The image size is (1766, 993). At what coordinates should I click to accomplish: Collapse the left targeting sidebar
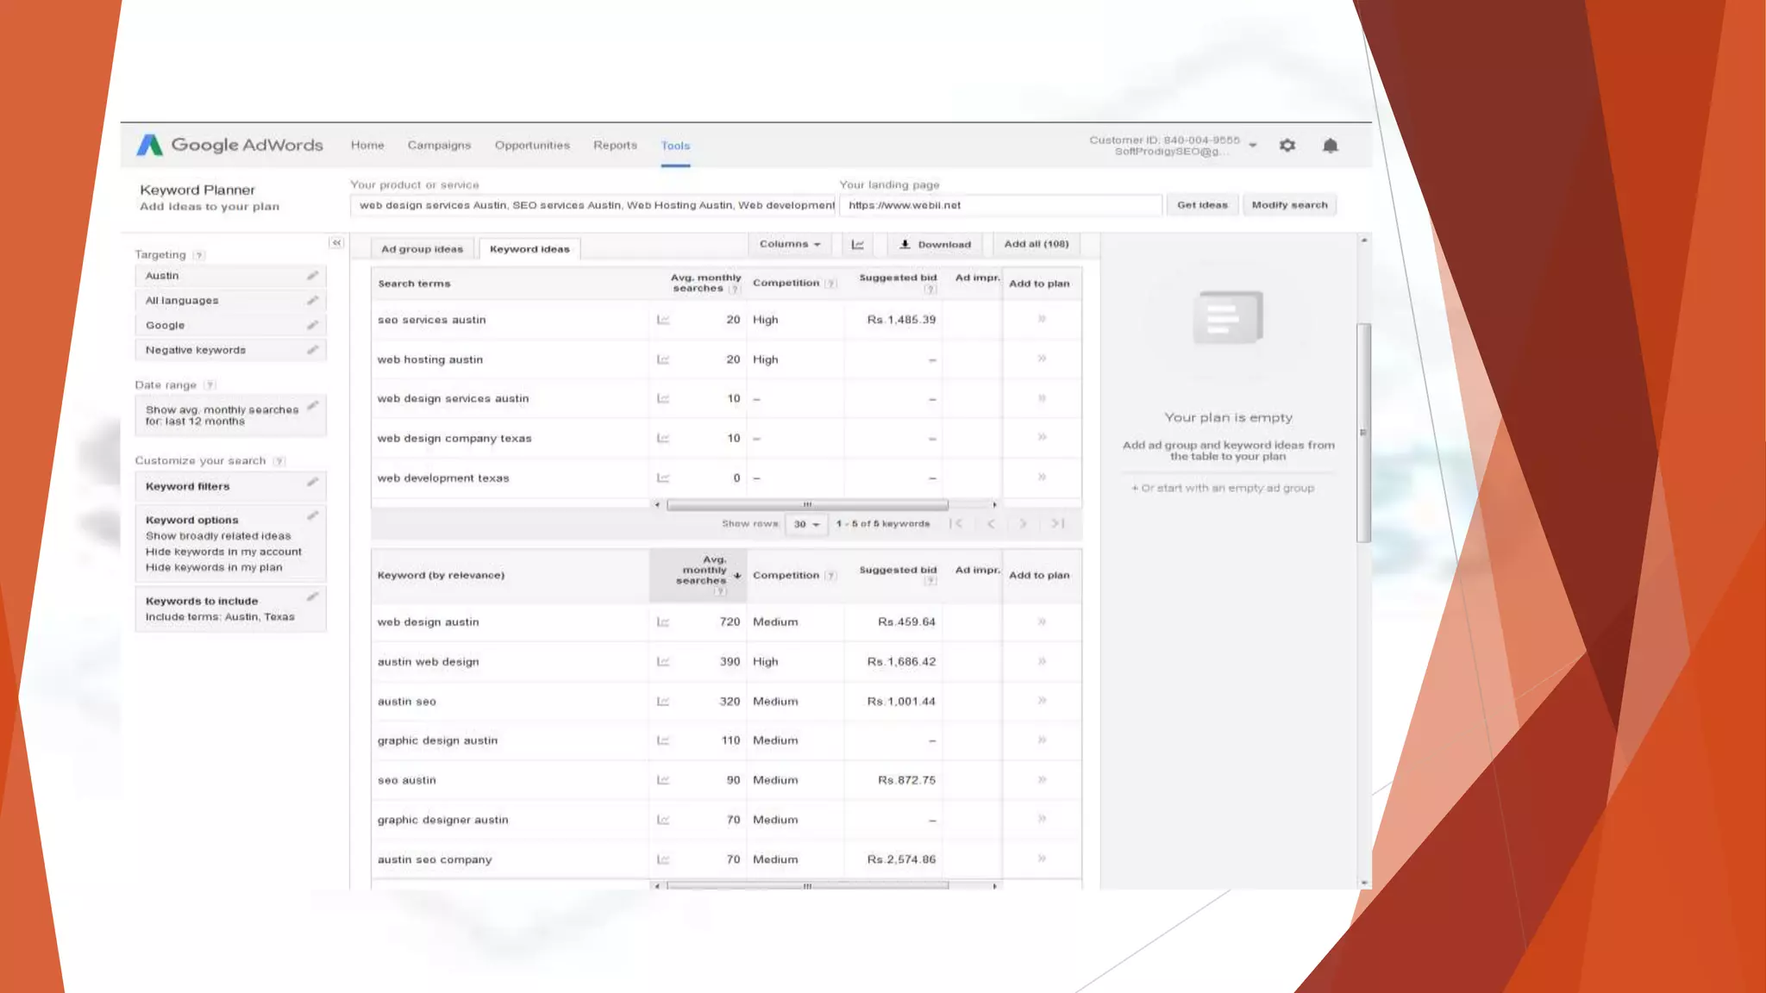point(336,243)
